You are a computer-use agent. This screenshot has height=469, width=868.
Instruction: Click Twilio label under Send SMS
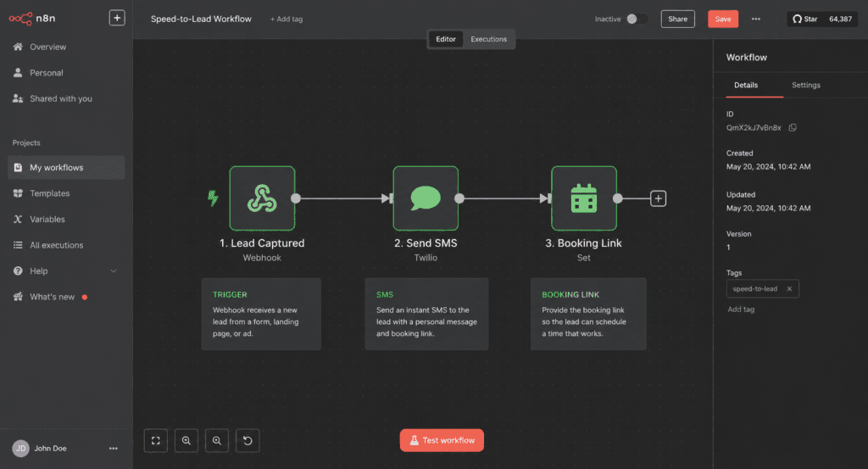[x=426, y=258]
